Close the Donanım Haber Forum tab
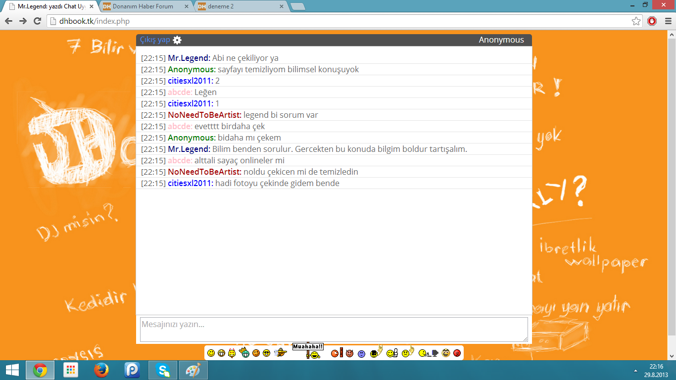 (186, 6)
